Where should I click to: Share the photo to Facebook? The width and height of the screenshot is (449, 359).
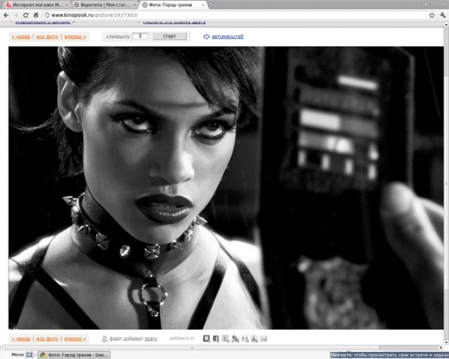[216, 339]
